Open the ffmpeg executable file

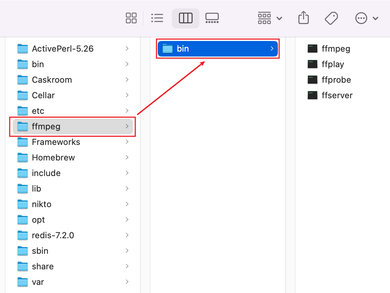click(336, 49)
